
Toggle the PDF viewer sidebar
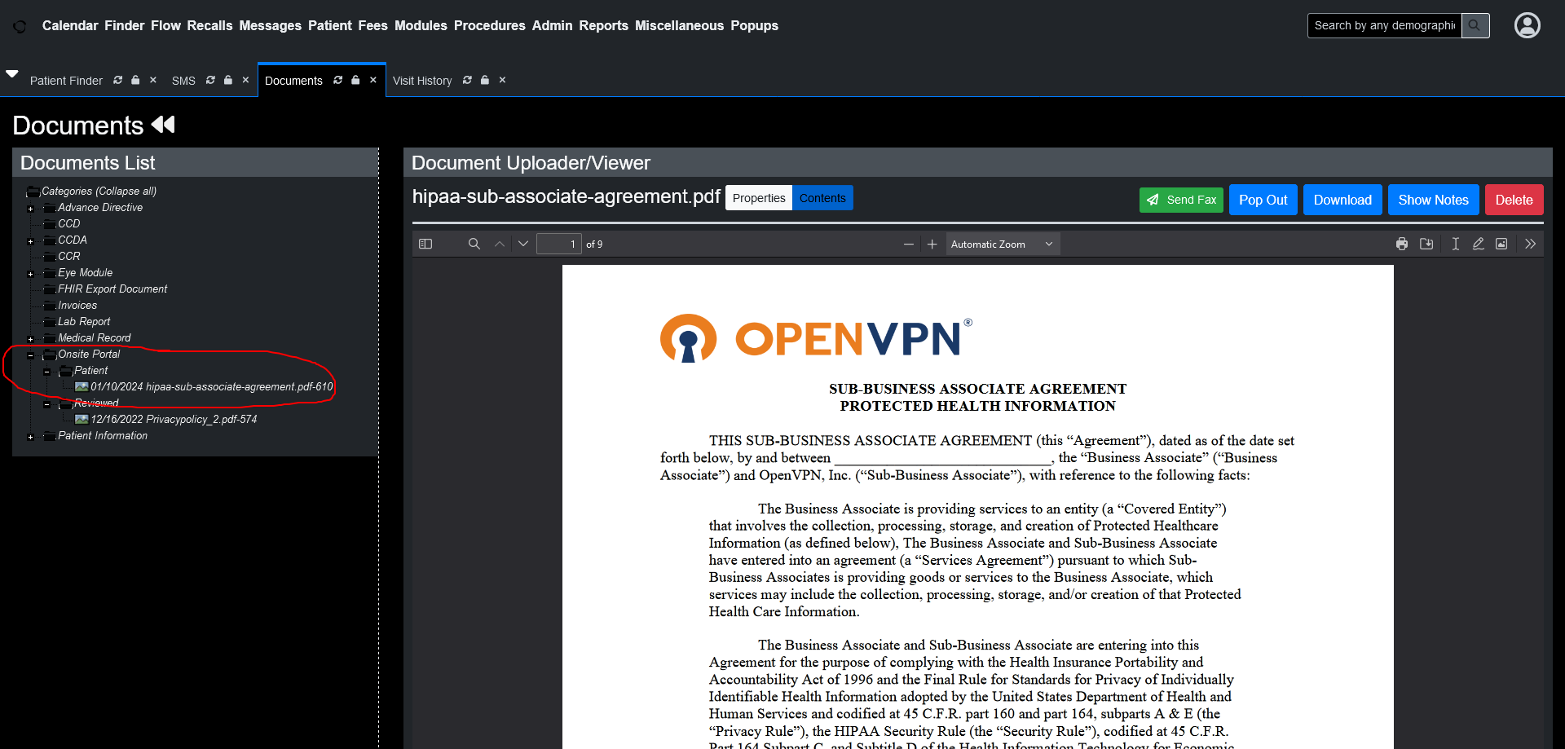(425, 244)
